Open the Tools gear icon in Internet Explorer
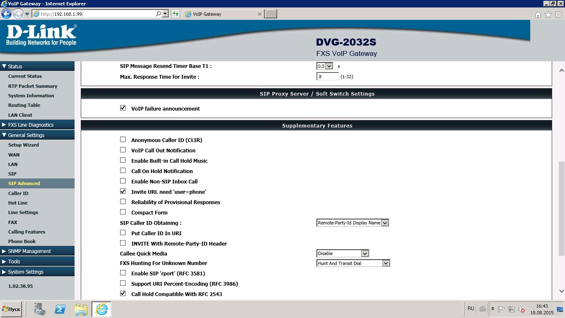The width and height of the screenshot is (565, 318). click(558, 14)
